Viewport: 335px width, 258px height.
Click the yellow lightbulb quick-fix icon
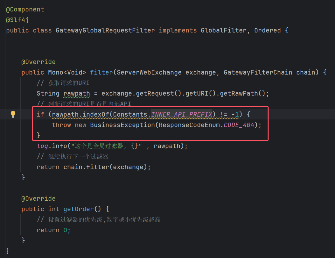click(x=13, y=114)
